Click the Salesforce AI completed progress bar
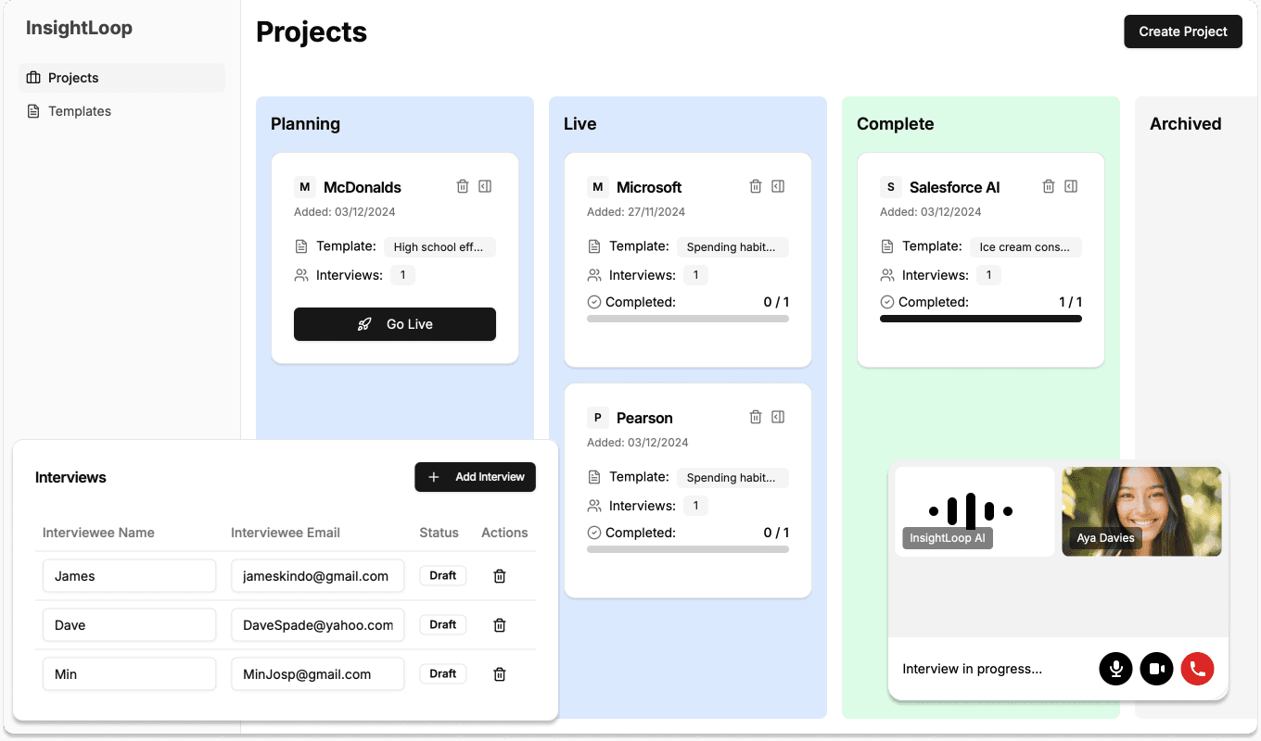 click(980, 319)
